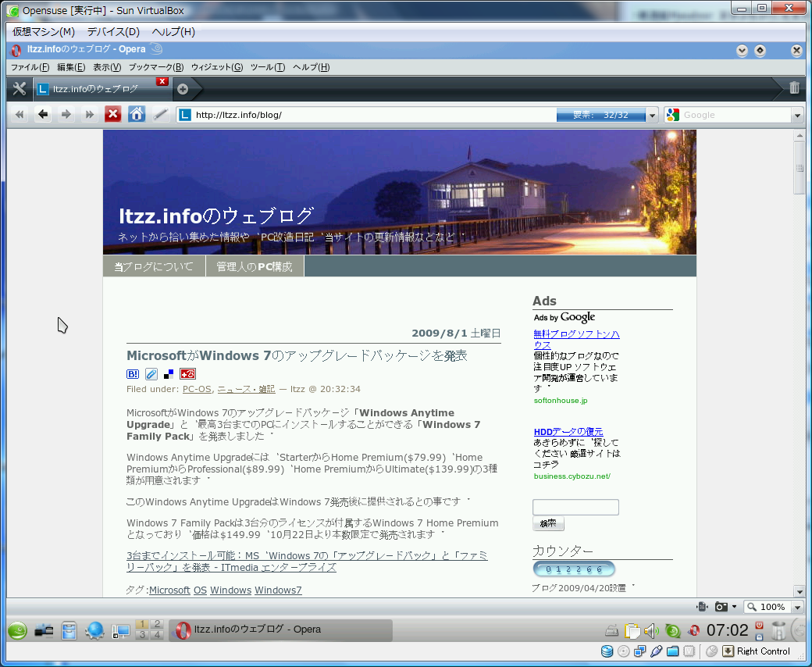
Task: Click the wand auto-fill icon
Action: (161, 115)
